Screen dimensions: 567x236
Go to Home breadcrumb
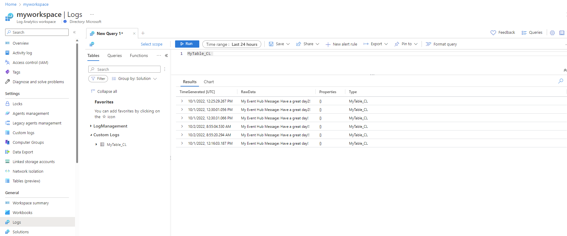[11, 4]
